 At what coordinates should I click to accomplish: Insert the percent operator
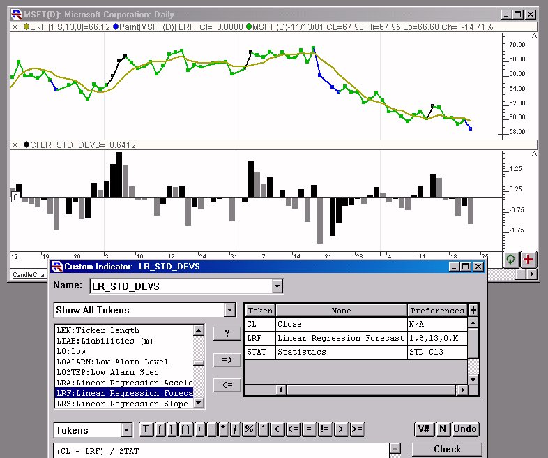click(249, 429)
